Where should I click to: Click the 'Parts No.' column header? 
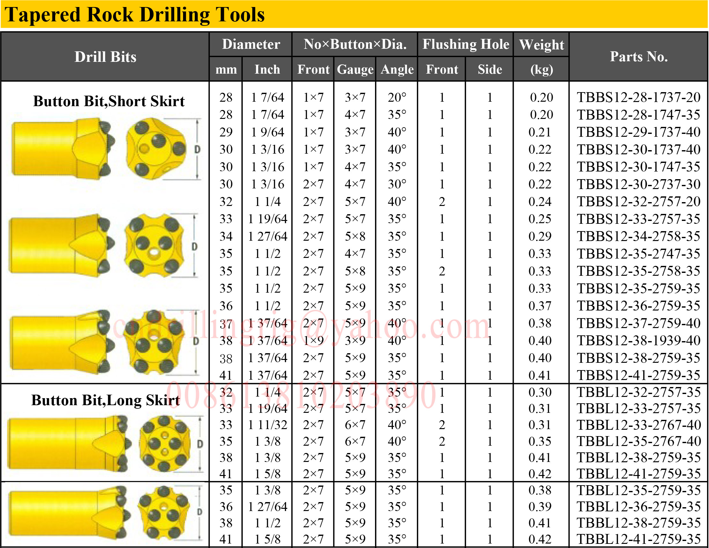pyautogui.click(x=639, y=56)
